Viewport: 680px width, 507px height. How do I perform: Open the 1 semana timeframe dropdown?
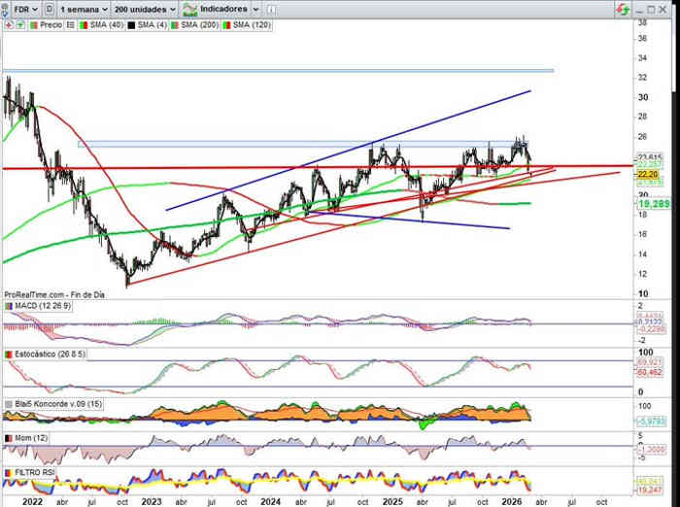[x=82, y=8]
